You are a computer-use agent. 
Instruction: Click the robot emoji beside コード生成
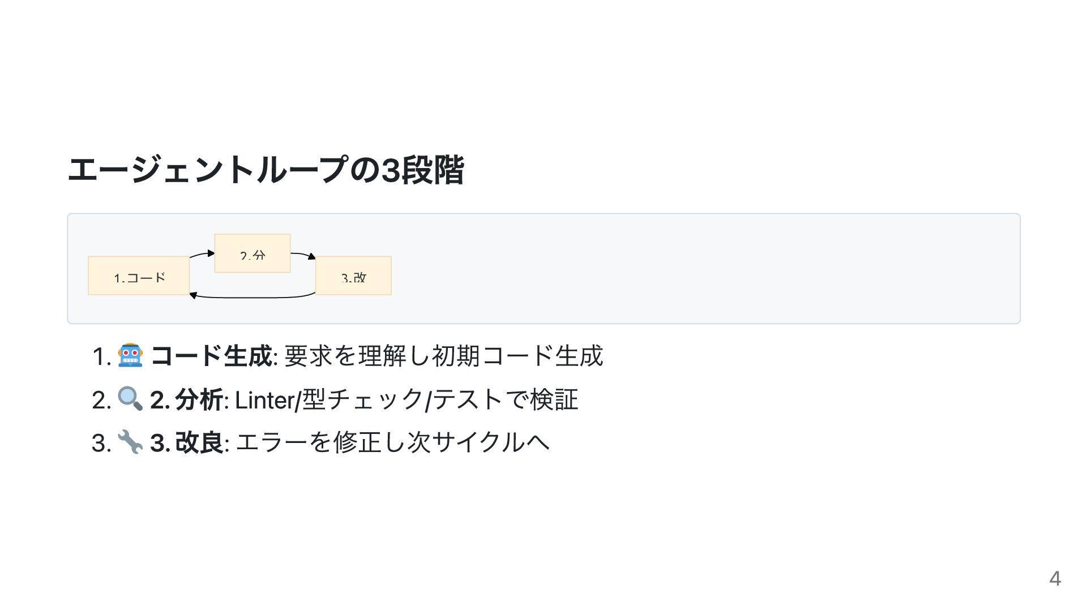(x=130, y=356)
